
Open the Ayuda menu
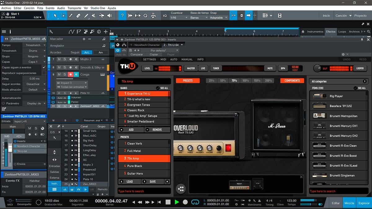tap(112, 8)
